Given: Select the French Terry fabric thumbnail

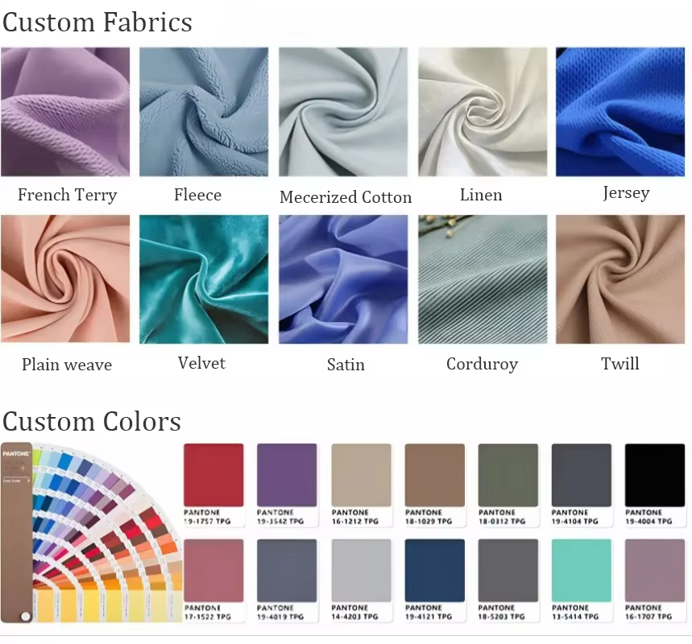Looking at the screenshot, I should click(x=65, y=112).
